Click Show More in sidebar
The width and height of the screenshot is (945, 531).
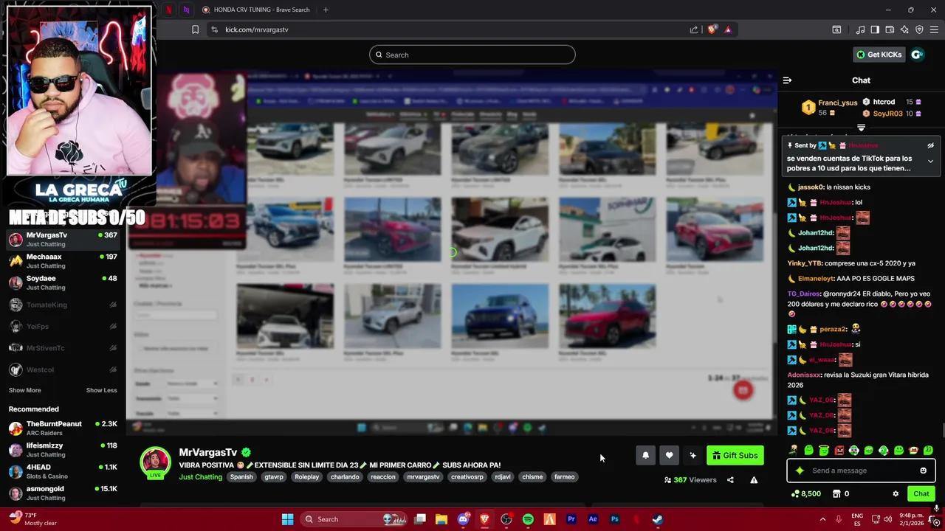pyautogui.click(x=24, y=390)
